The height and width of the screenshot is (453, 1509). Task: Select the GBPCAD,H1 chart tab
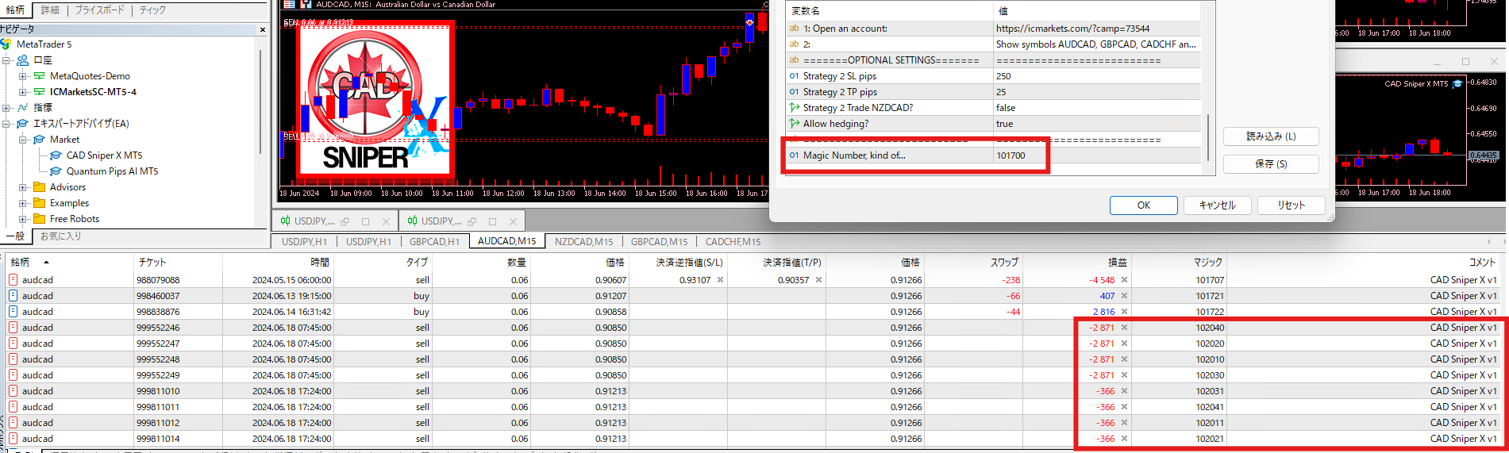[434, 242]
